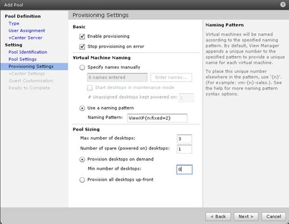Click the Ready to Complete step
Screen dimensions: 289x224
(29, 88)
